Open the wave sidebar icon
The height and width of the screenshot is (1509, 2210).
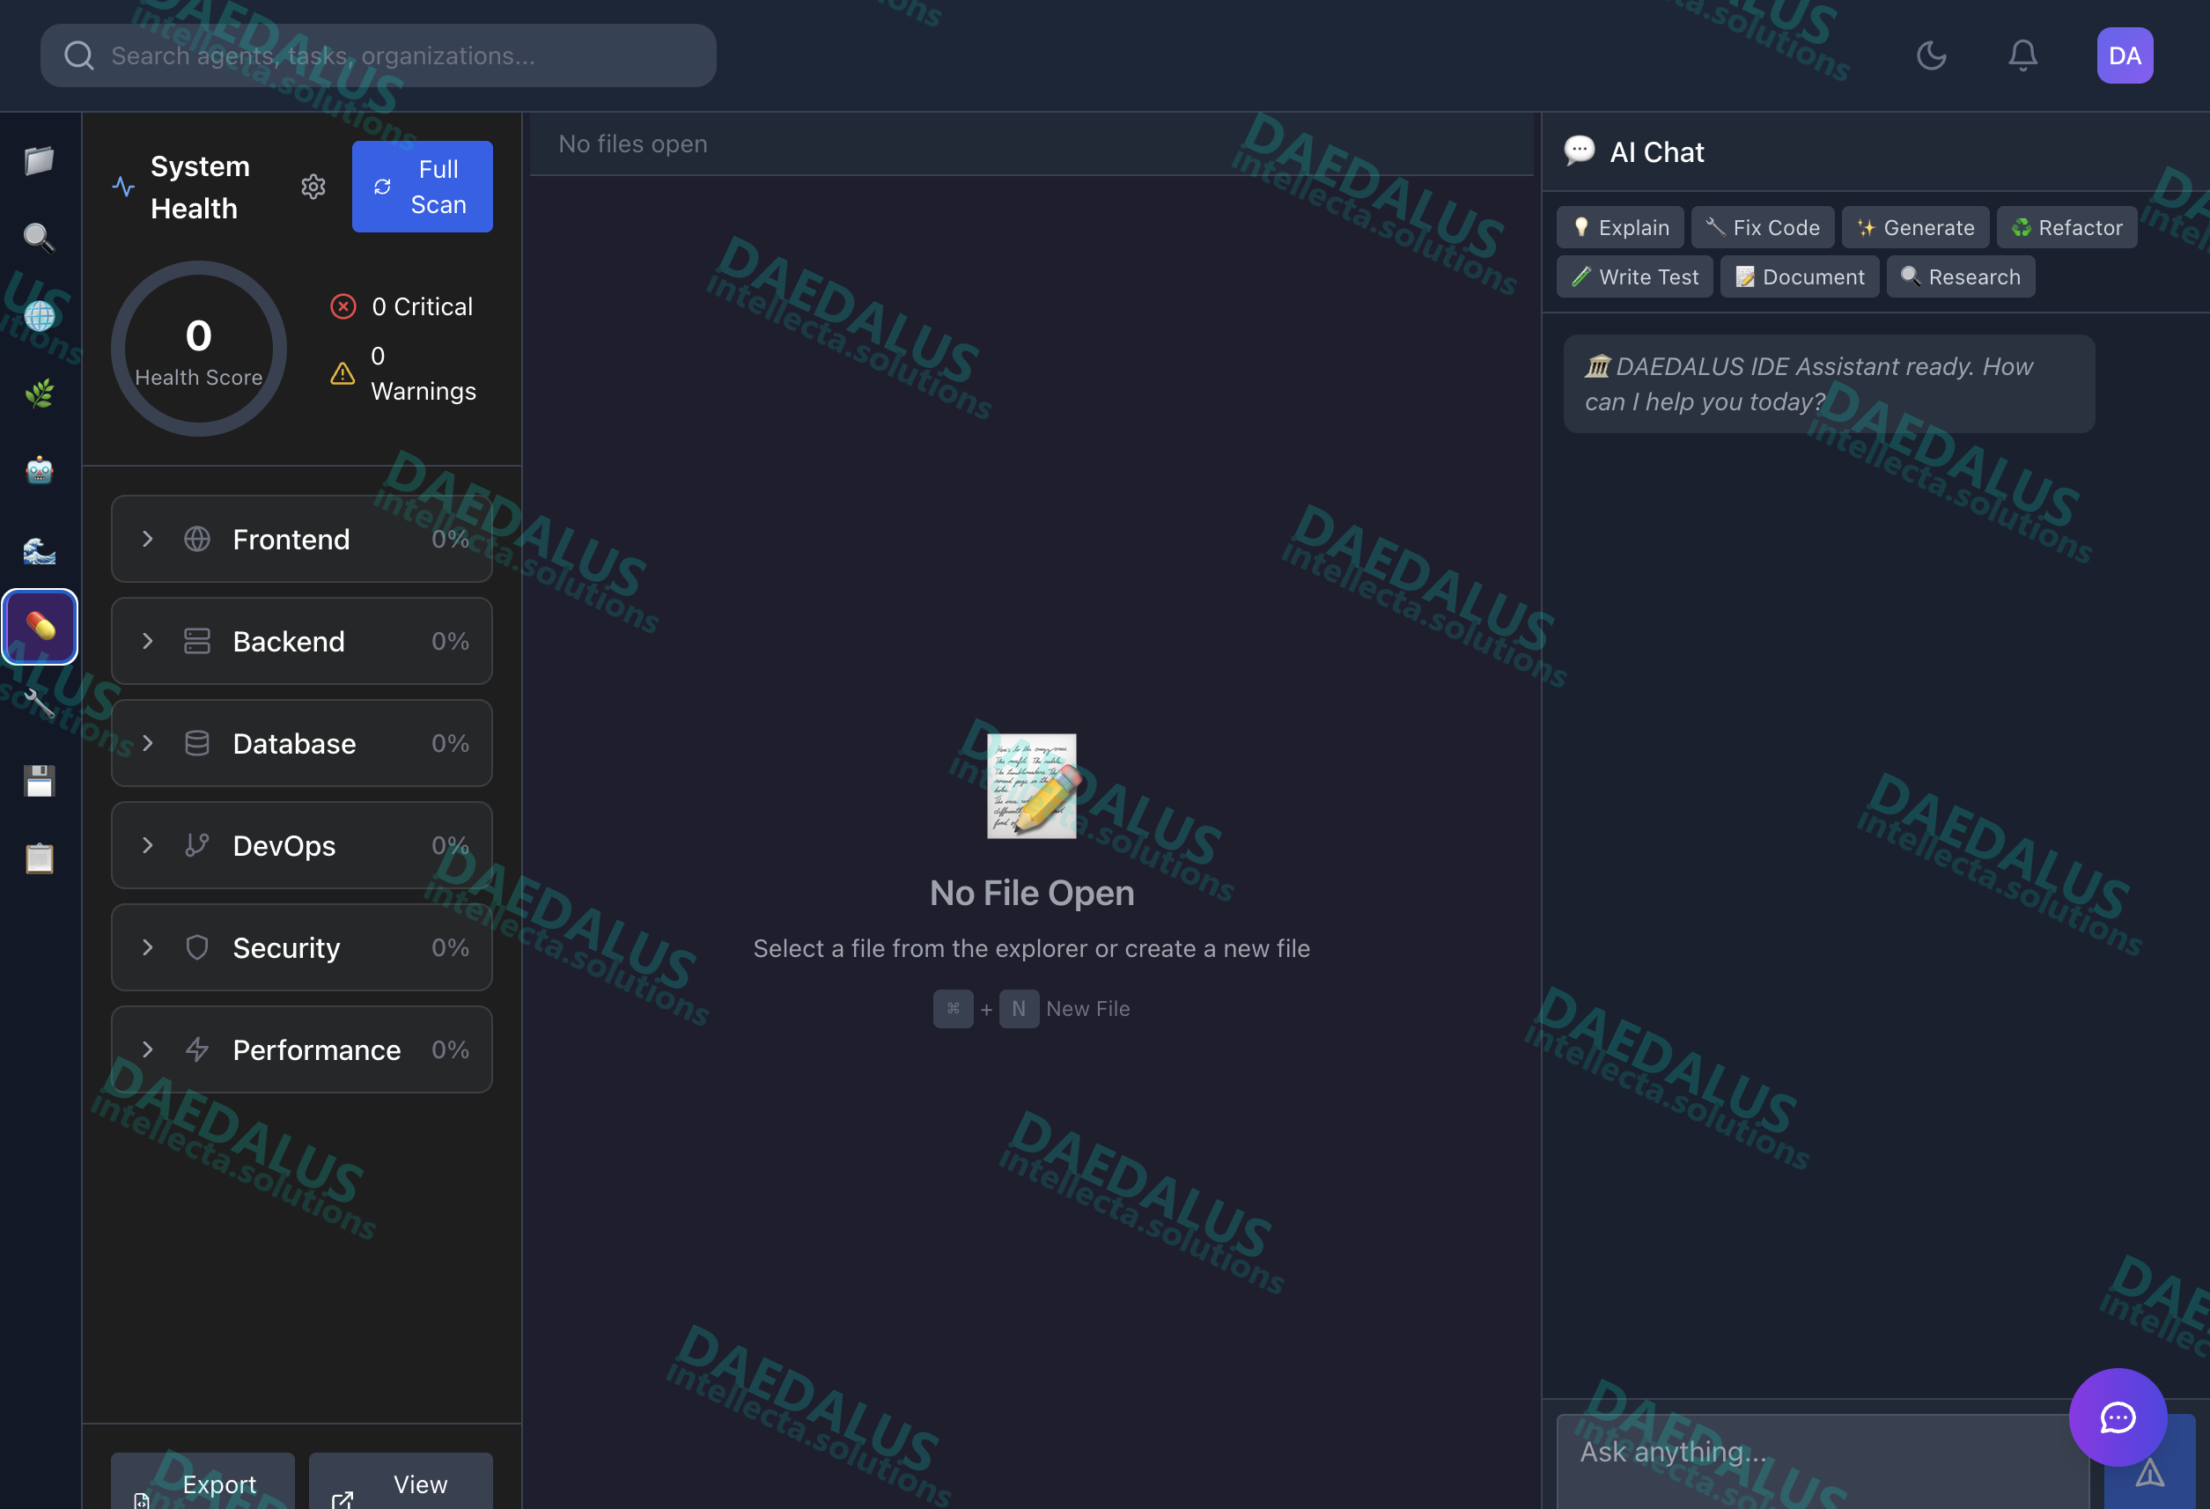[39, 548]
